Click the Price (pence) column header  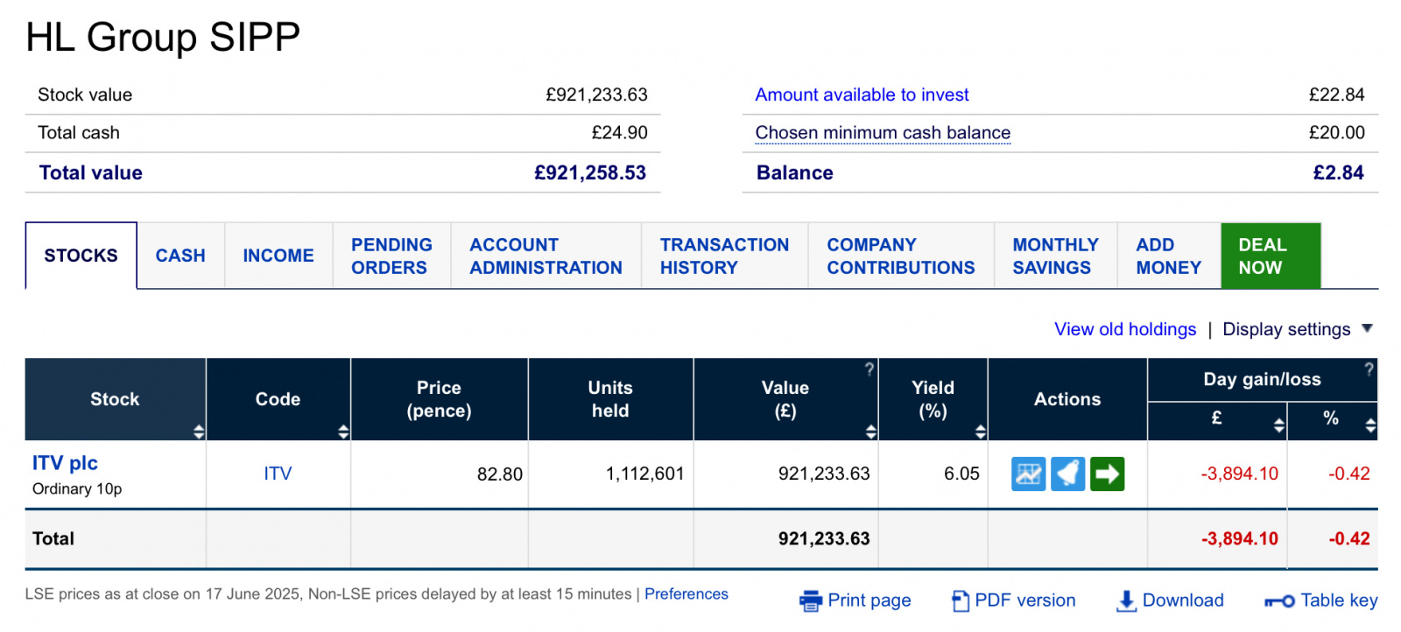[x=439, y=399]
